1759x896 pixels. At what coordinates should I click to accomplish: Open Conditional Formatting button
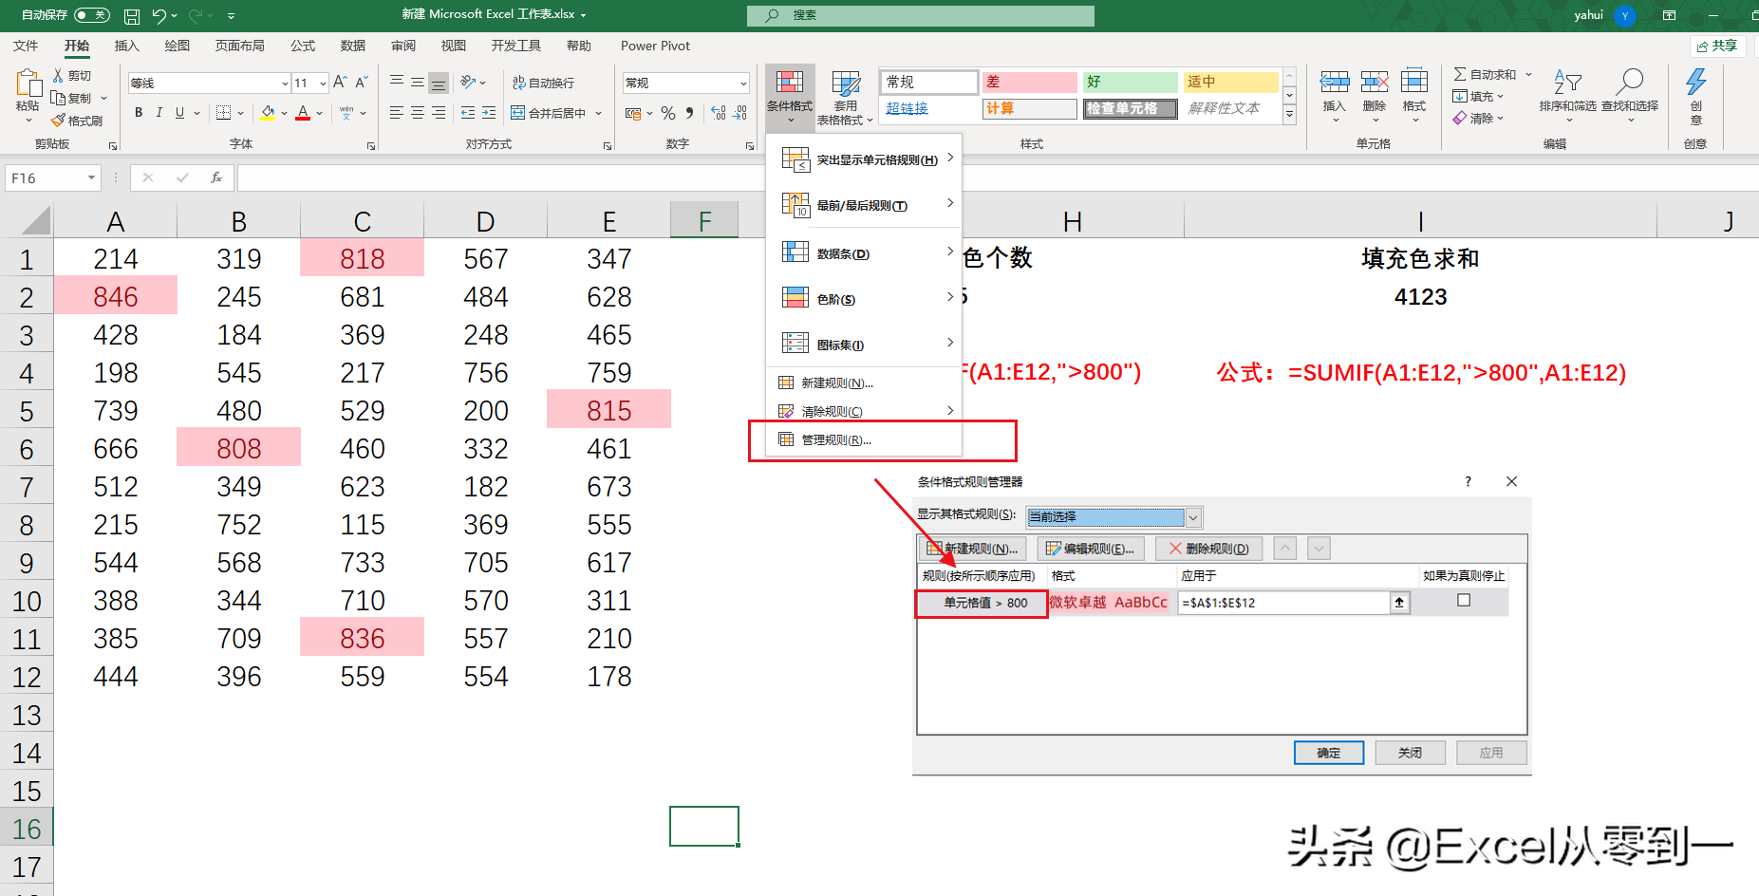[790, 96]
